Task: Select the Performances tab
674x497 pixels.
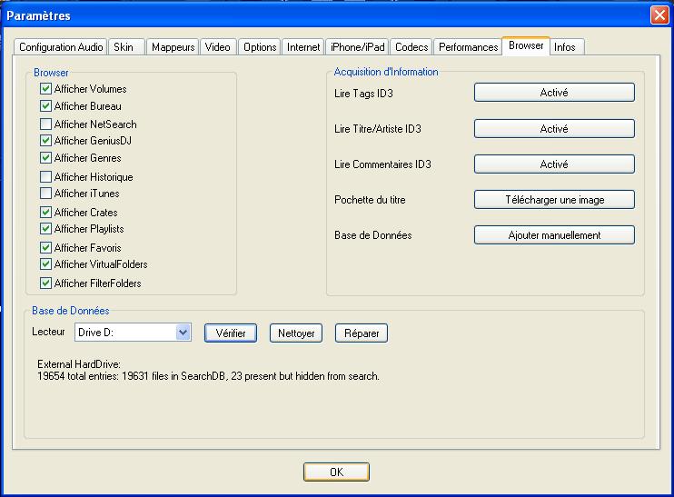Action: 467,47
